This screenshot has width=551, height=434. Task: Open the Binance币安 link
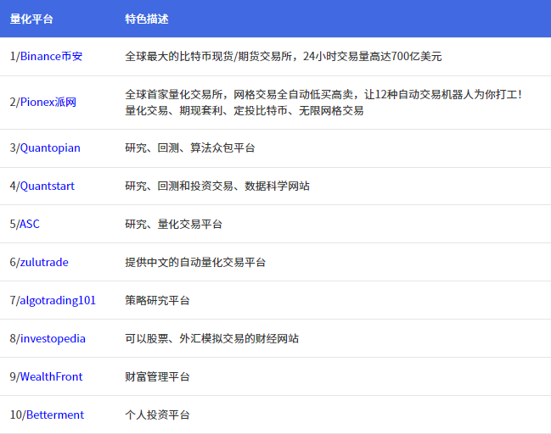(x=51, y=57)
